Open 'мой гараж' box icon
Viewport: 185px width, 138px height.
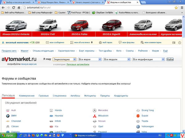click(100, 43)
